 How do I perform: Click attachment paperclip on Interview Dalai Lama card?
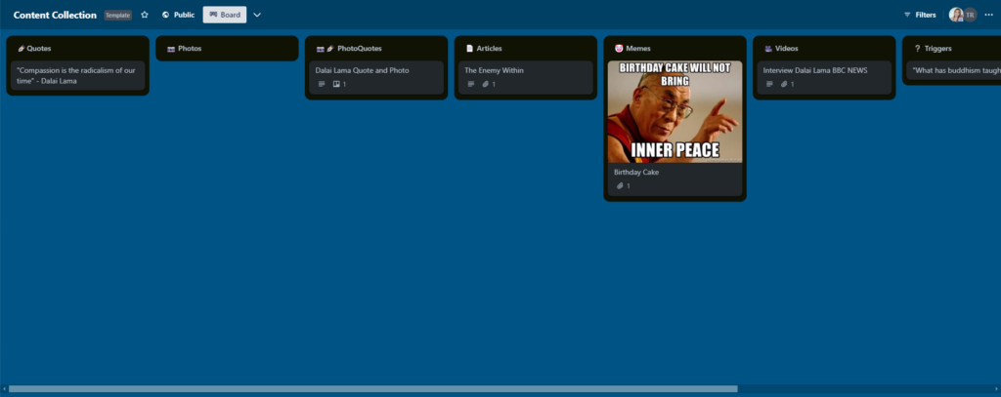pyautogui.click(x=784, y=84)
